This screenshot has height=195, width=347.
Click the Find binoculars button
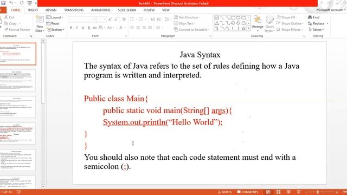[314, 17]
